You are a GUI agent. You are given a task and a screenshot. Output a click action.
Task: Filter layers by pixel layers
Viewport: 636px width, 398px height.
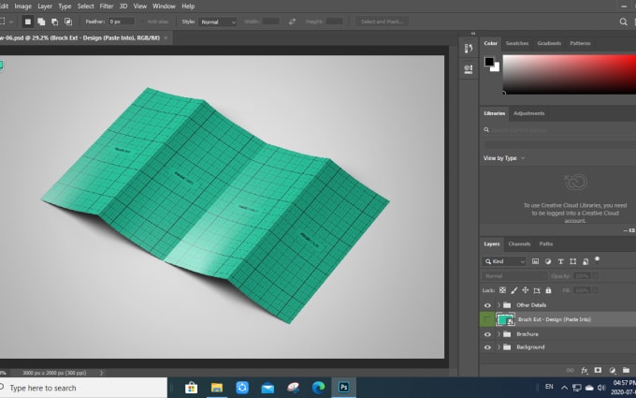[535, 261]
